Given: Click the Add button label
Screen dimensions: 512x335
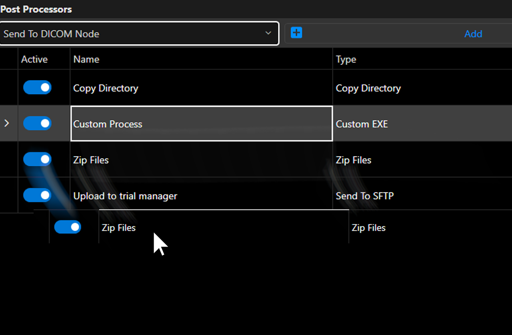Looking at the screenshot, I should (473, 34).
